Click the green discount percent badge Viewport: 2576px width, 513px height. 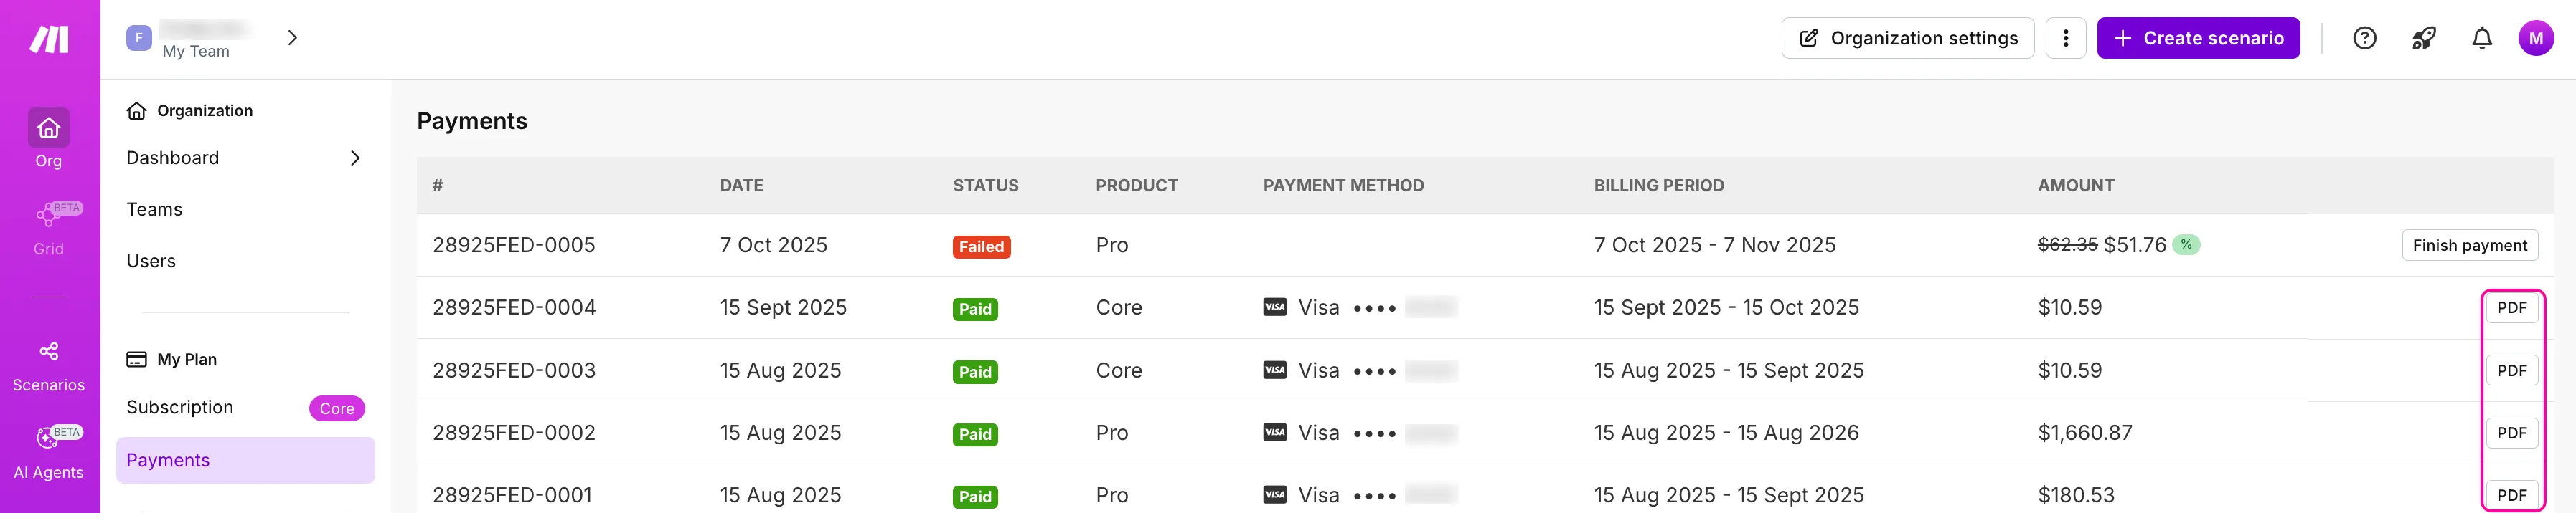2186,244
